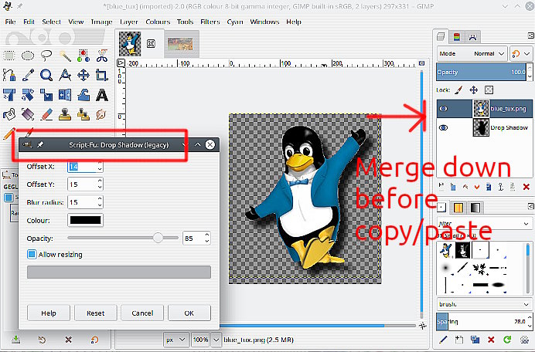Screen dimensions: 535x352
Task: Click the Reset button in Drop Shadow dialog
Action: click(96, 313)
